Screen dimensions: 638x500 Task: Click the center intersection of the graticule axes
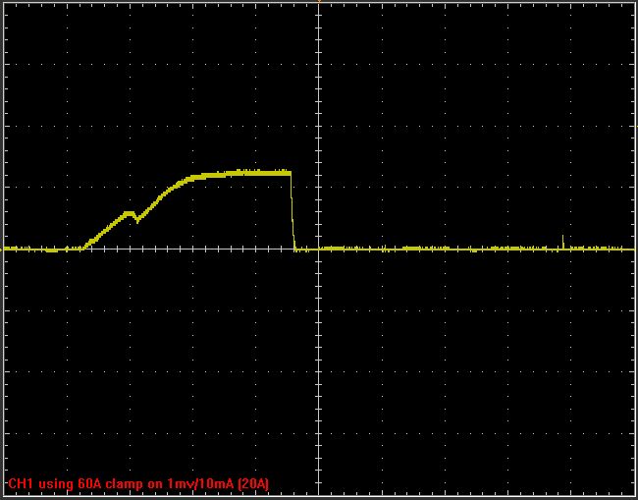tap(319, 249)
